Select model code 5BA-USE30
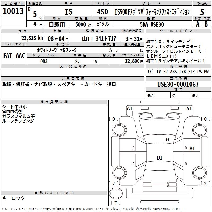 152,24
